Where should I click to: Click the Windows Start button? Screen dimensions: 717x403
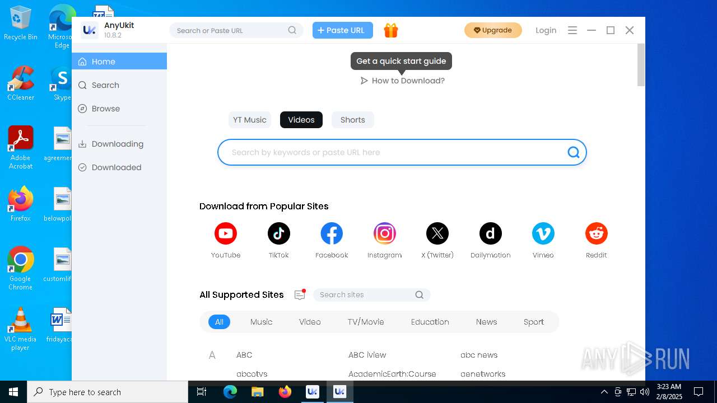pos(13,392)
